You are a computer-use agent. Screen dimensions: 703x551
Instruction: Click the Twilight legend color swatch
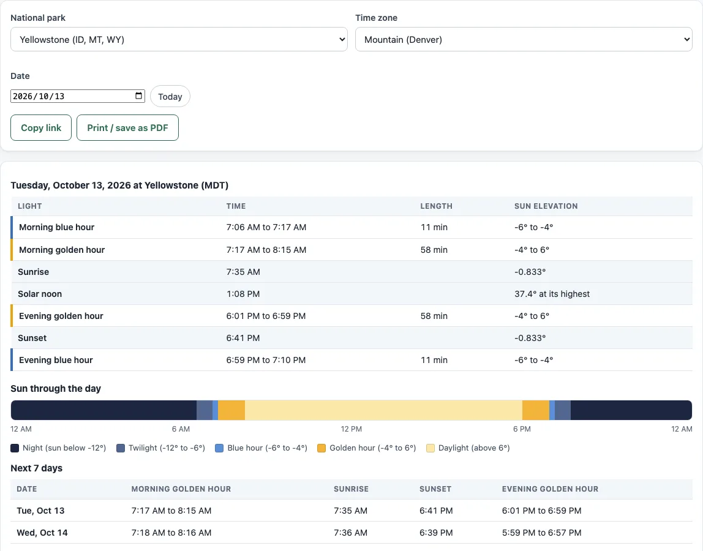(x=120, y=448)
